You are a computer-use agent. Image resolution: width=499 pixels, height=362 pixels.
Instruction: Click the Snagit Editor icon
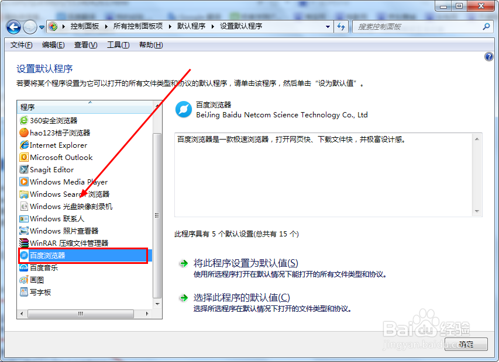[x=24, y=169]
